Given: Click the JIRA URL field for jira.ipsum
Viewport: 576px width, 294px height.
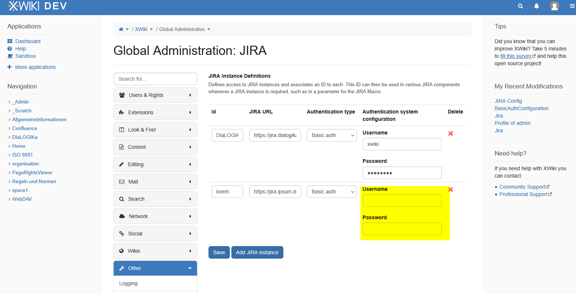Looking at the screenshot, I should click(x=275, y=192).
